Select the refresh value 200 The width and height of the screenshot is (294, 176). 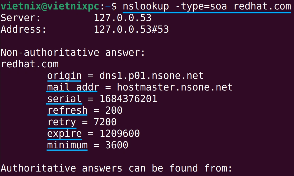(114, 110)
